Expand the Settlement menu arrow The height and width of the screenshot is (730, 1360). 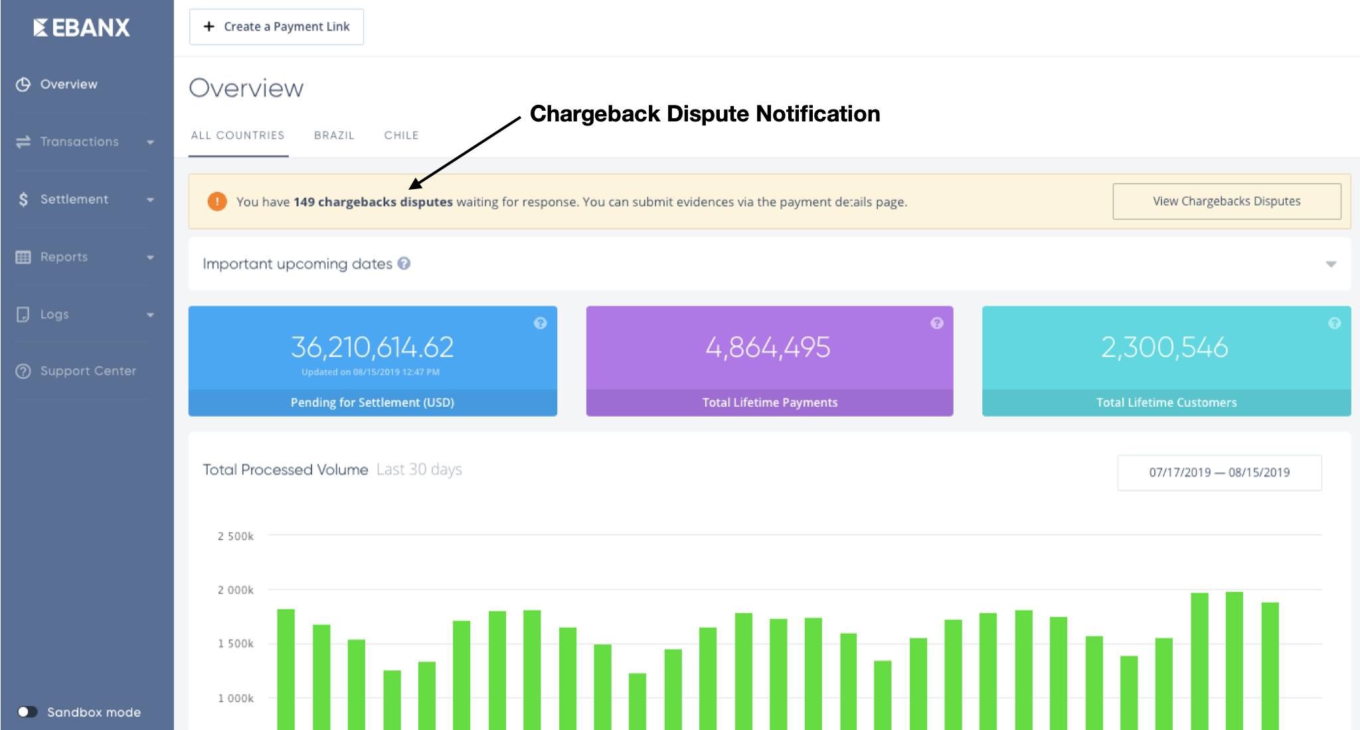pos(150,200)
